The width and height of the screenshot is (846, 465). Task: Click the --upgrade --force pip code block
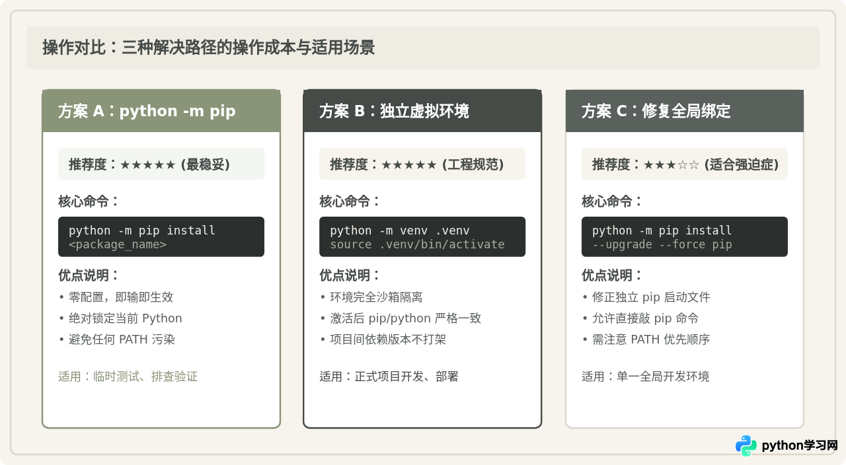(x=685, y=237)
